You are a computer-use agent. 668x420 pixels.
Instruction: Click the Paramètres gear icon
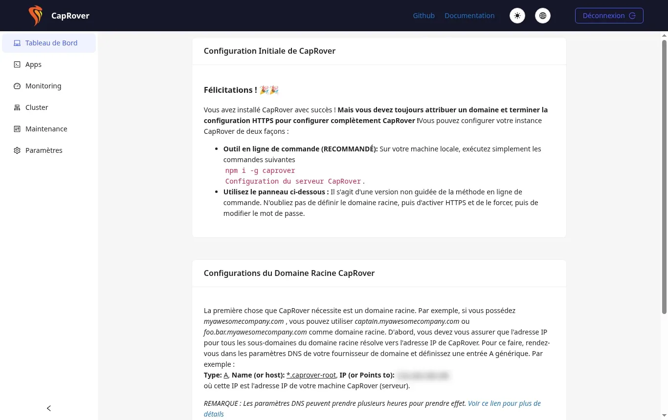tap(17, 150)
